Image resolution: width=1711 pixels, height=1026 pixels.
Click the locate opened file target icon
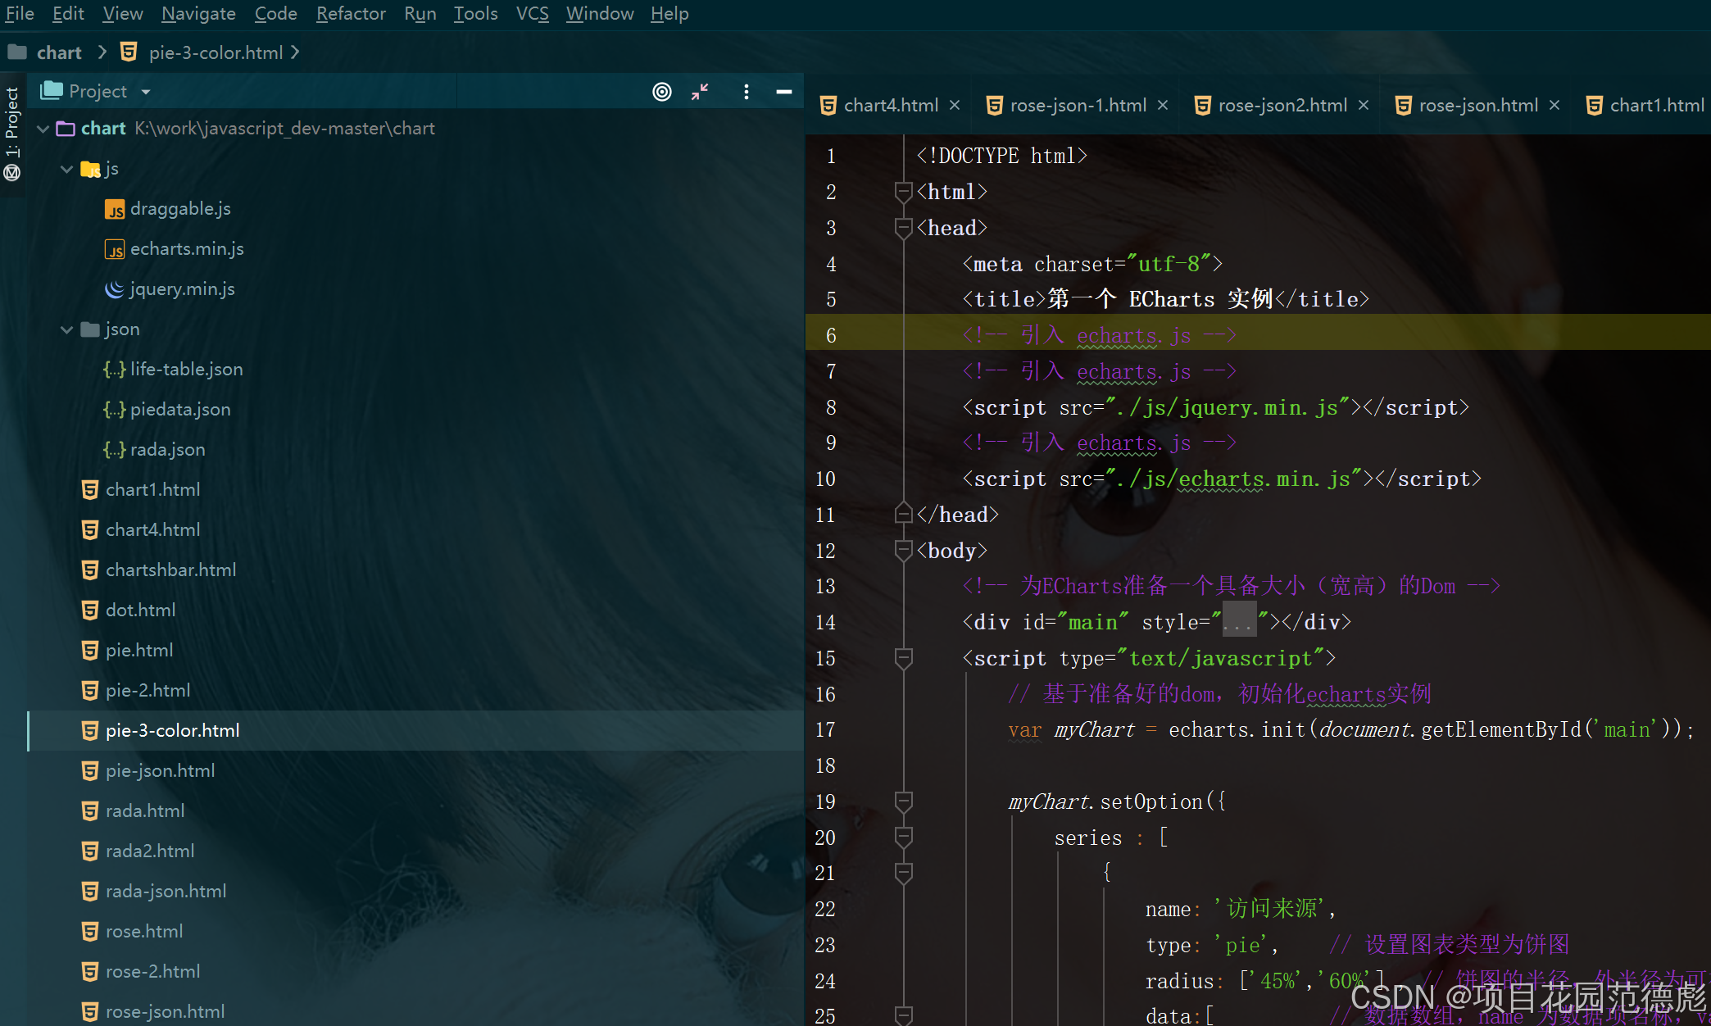tap(661, 92)
